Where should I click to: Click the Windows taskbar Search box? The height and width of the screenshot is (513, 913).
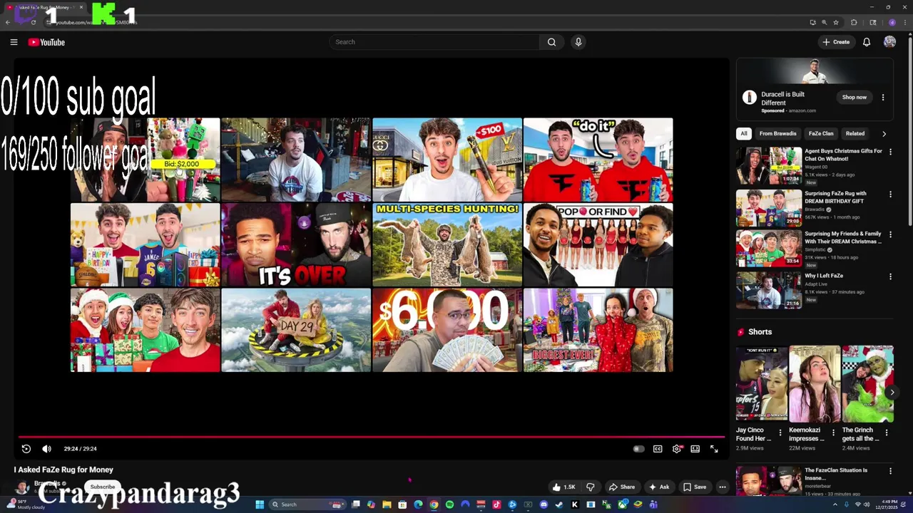(x=307, y=504)
